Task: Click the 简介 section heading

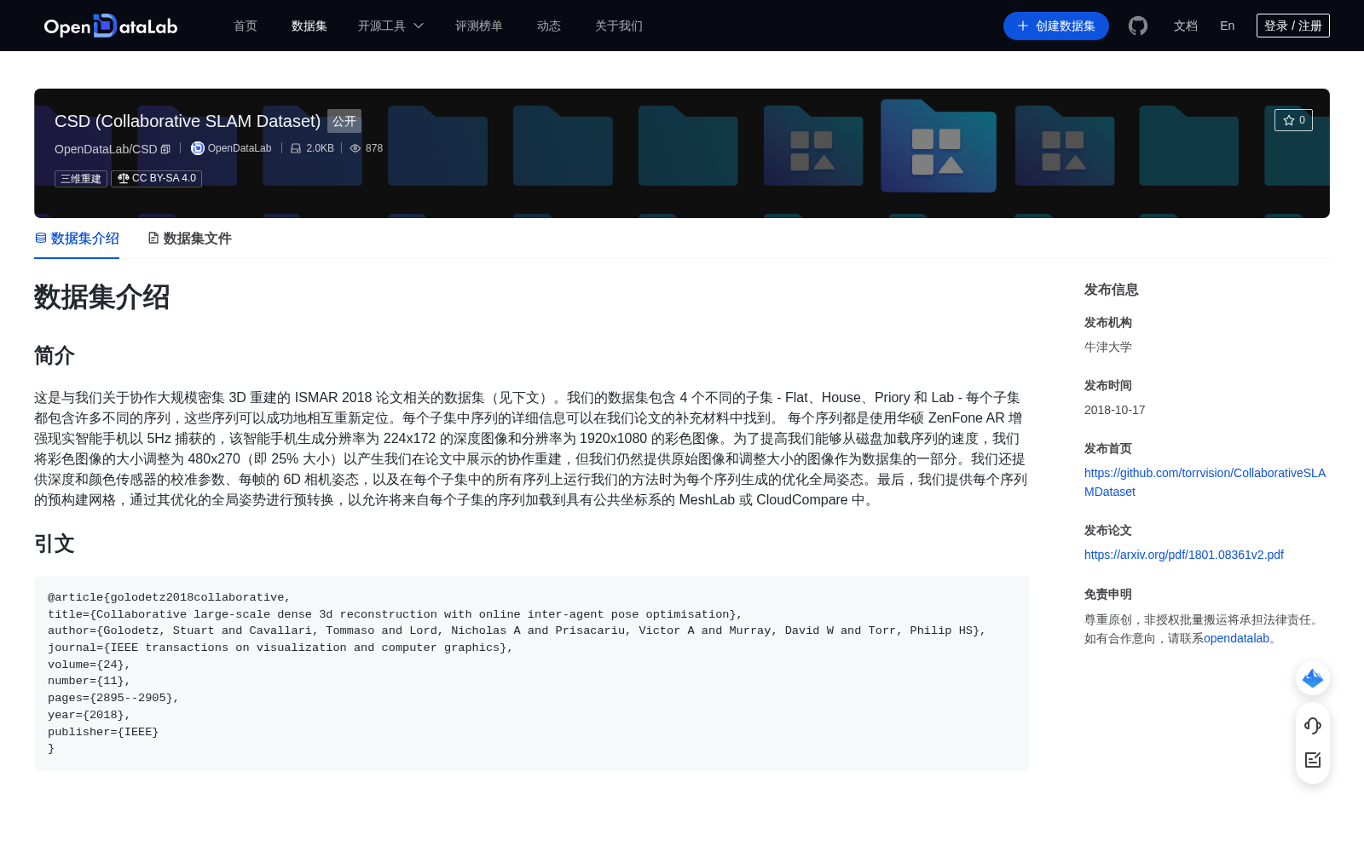Action: coord(55,355)
